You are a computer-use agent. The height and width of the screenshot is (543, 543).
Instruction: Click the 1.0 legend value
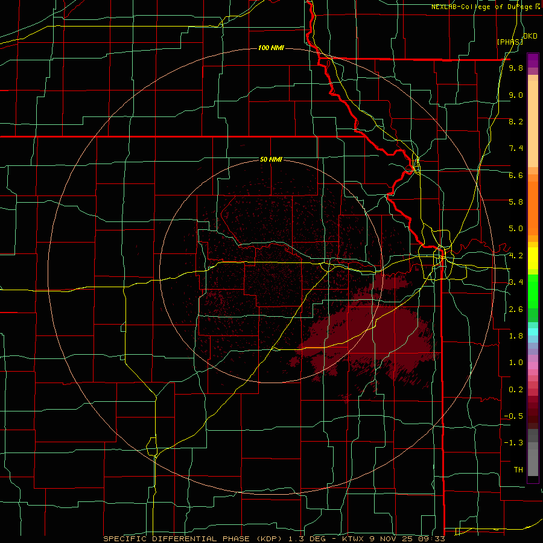516,363
